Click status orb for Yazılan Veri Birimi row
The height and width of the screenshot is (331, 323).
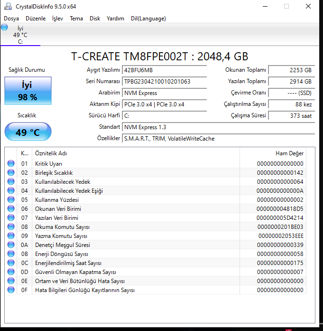(11, 218)
